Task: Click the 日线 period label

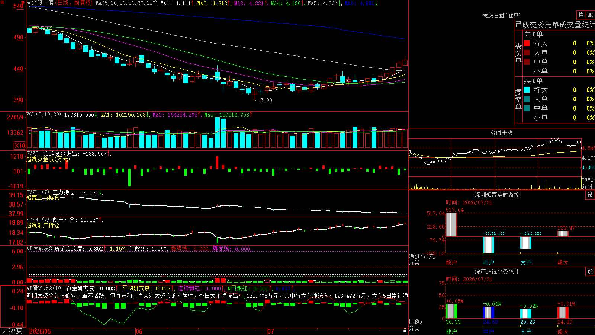Action: click(x=63, y=3)
